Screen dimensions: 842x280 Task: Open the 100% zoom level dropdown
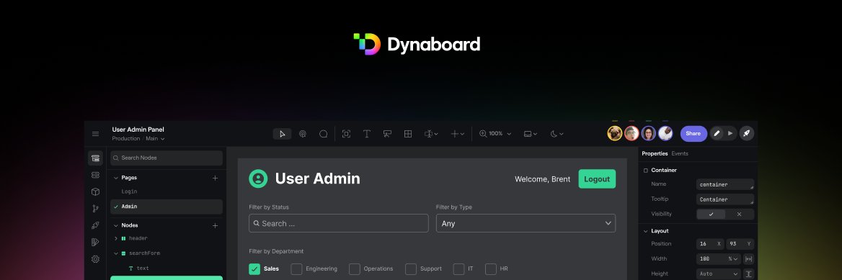[500, 134]
